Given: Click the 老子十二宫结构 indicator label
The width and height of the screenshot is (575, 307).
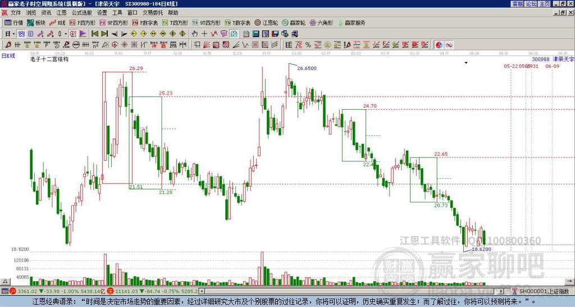Looking at the screenshot, I should pos(49,59).
